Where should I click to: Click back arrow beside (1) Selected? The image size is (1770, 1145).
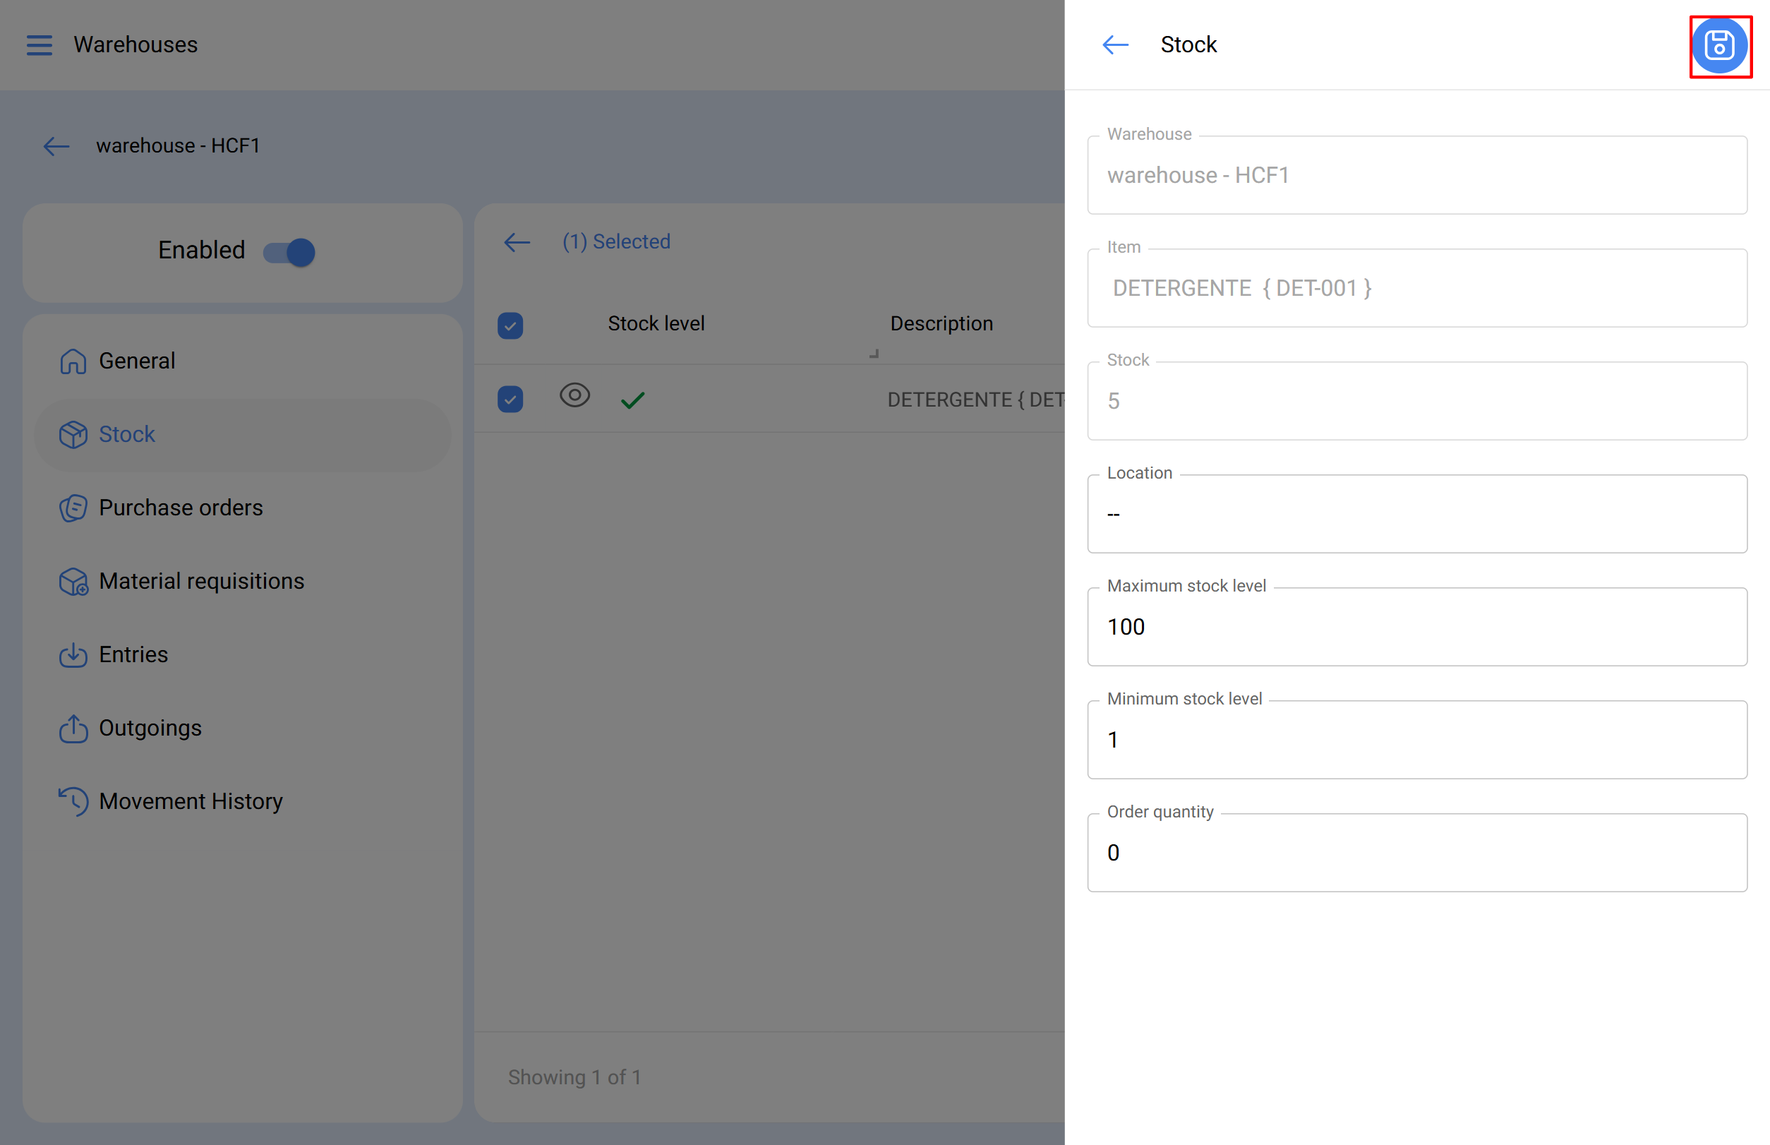click(x=517, y=241)
